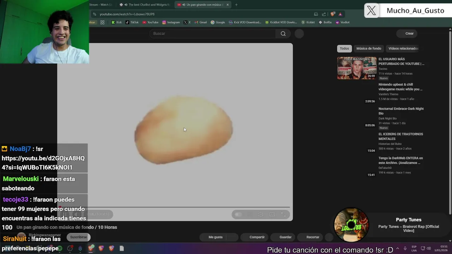This screenshot has height=254, width=452.
Task: Open the Instagram bookmark
Action: (171, 22)
